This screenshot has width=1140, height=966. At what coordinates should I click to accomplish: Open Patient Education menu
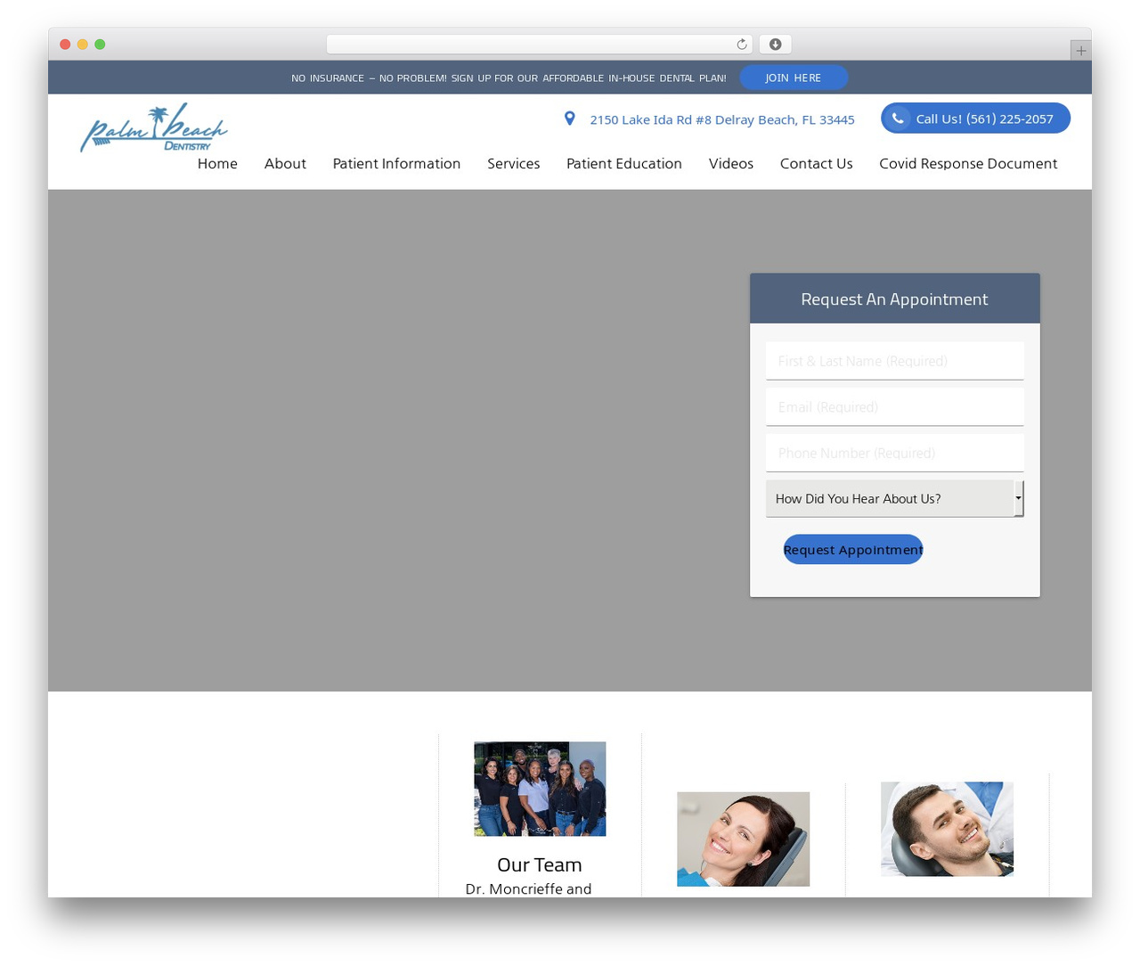624,164
